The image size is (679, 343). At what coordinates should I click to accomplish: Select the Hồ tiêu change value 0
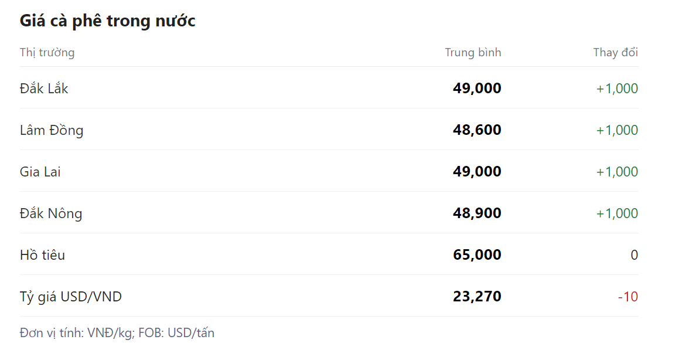pyautogui.click(x=634, y=255)
